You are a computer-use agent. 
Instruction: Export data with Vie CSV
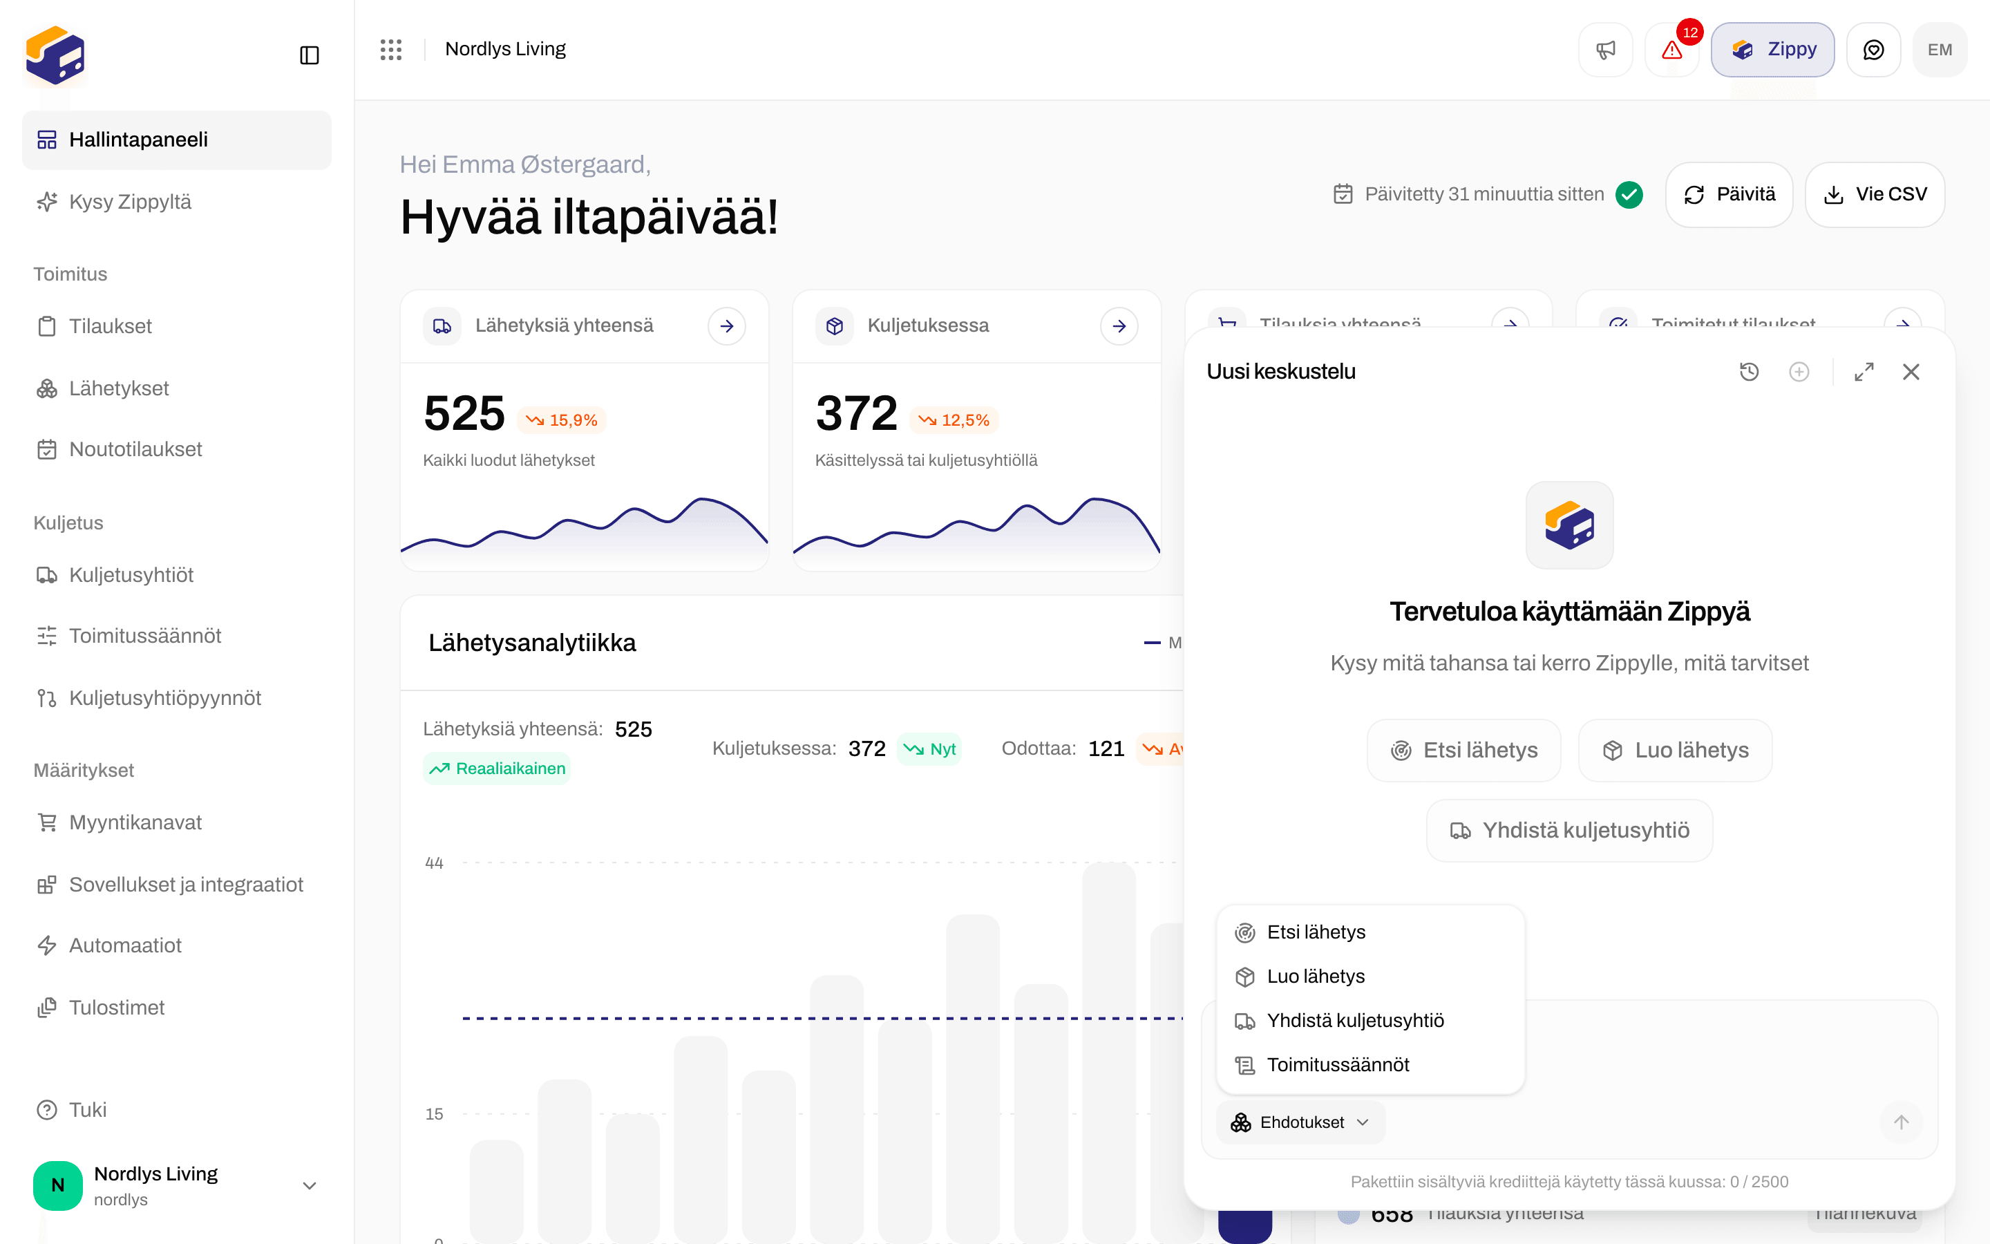[x=1875, y=194]
